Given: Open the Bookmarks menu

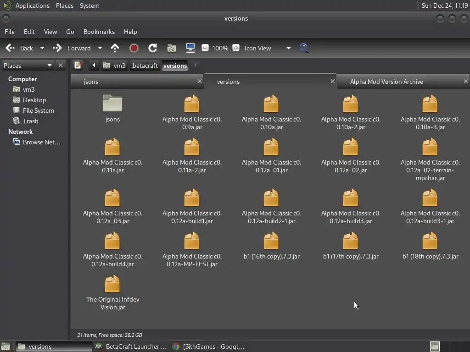Looking at the screenshot, I should tap(99, 32).
